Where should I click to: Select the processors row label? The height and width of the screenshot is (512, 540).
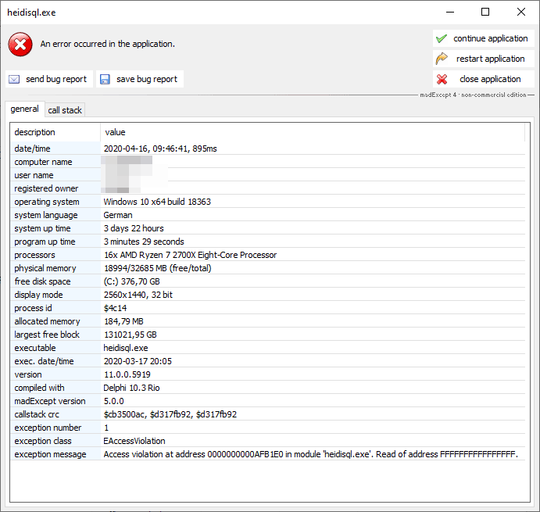click(x=34, y=255)
